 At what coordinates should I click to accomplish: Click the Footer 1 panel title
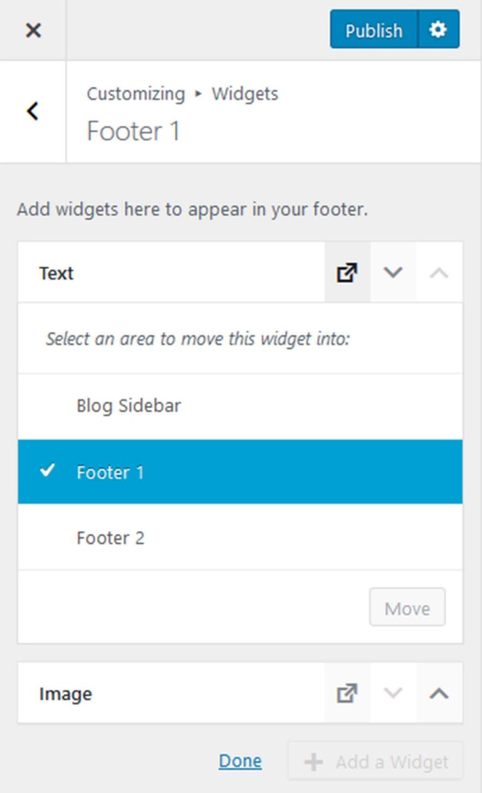click(133, 131)
